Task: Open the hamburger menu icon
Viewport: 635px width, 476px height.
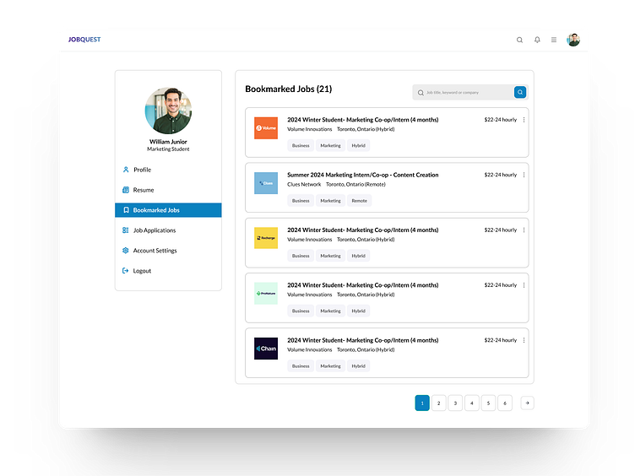Action: (554, 40)
